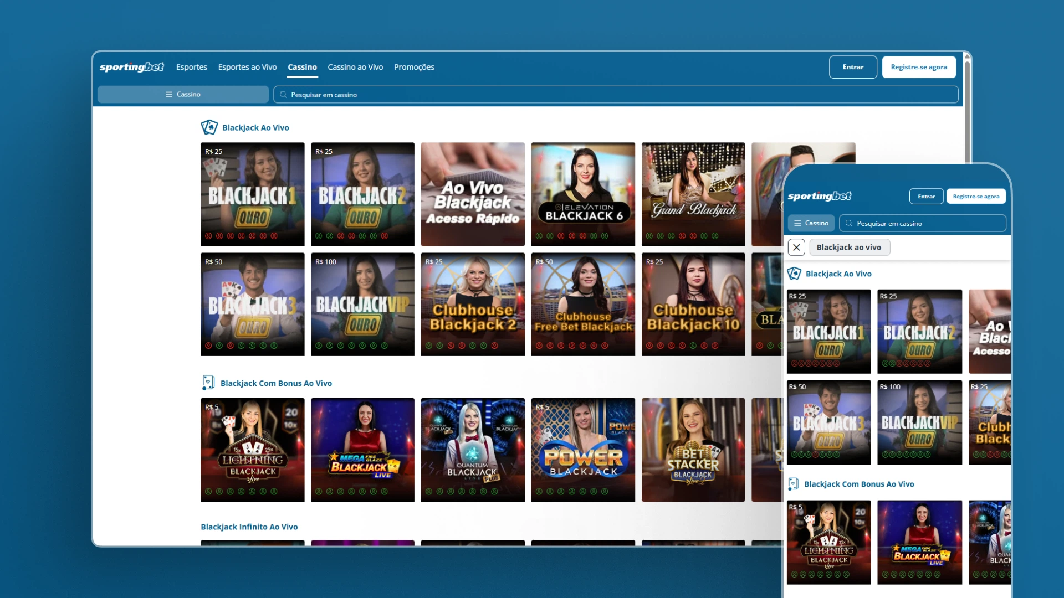Screen dimensions: 1064x598
Task: Click the sportingbet logo in the mobile view
Action: coord(819,196)
